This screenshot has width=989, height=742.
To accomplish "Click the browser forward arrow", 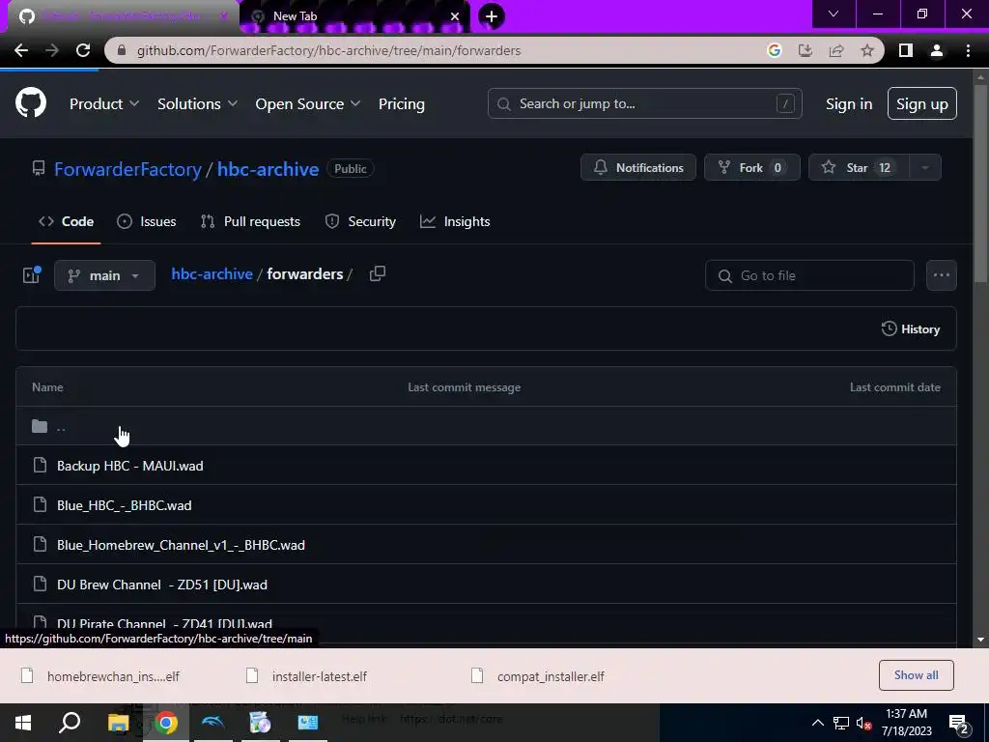I will tap(52, 50).
